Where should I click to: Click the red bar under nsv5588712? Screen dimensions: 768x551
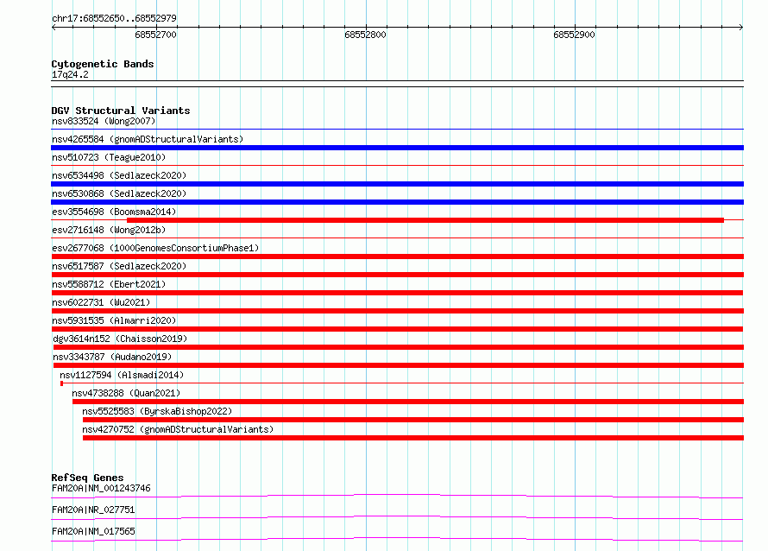397,293
